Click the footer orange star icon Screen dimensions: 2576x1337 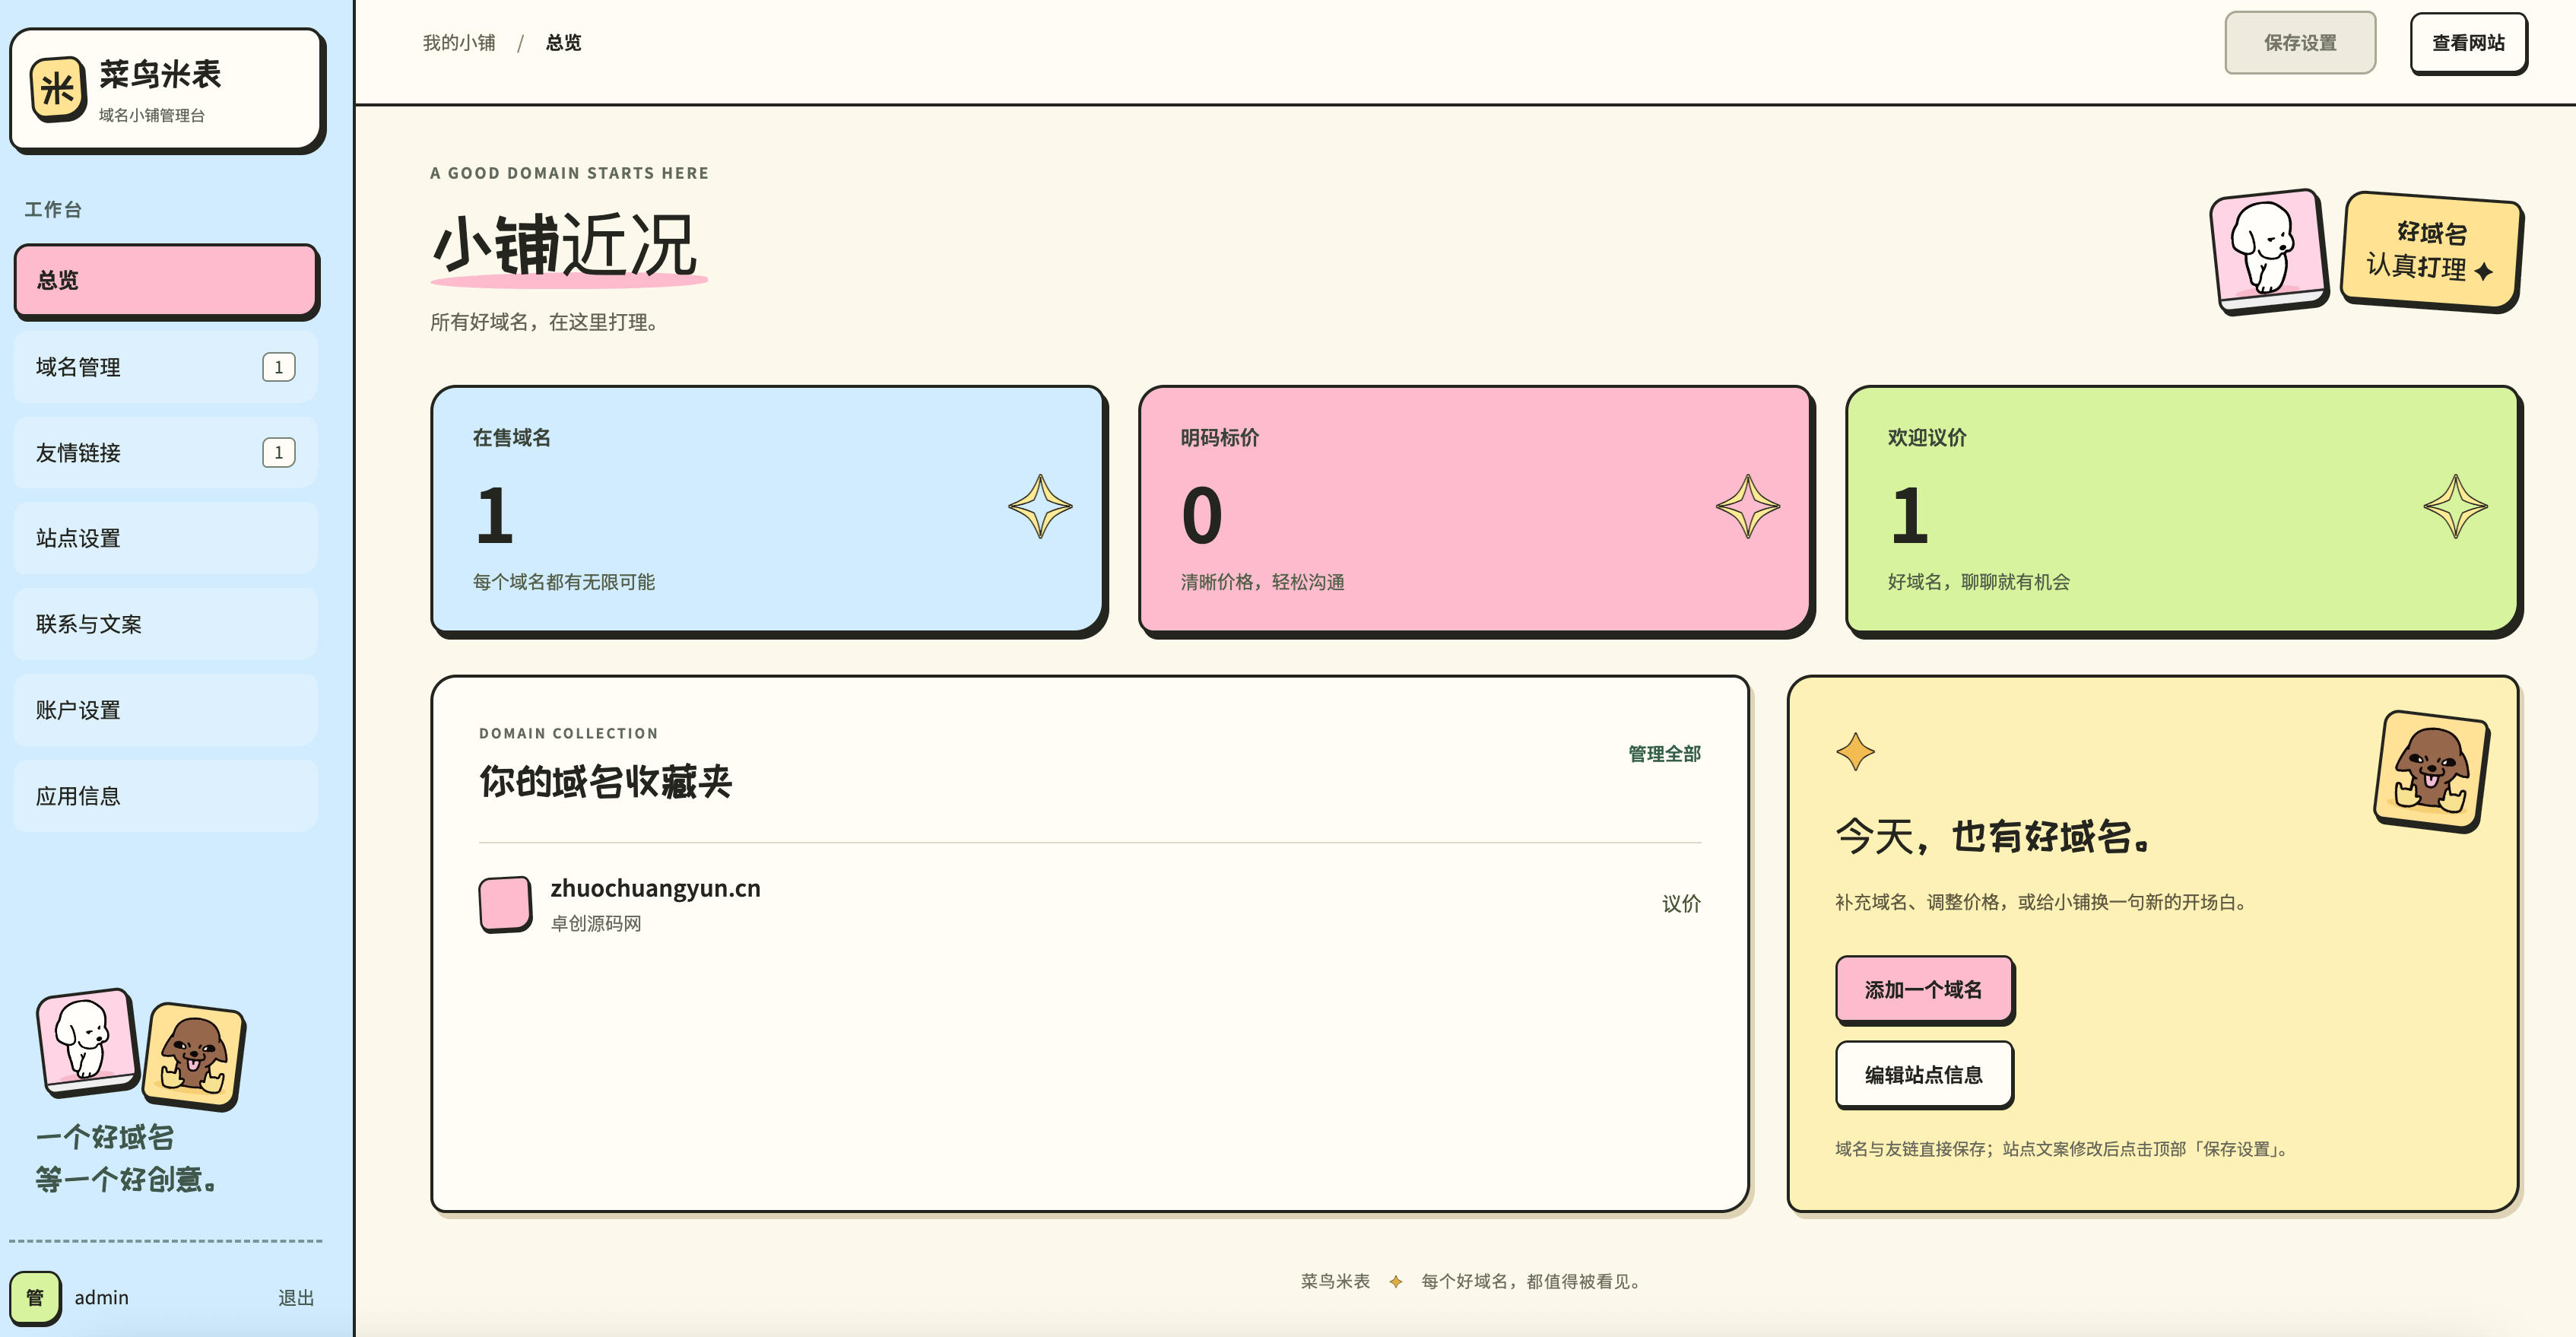pyautogui.click(x=1395, y=1281)
